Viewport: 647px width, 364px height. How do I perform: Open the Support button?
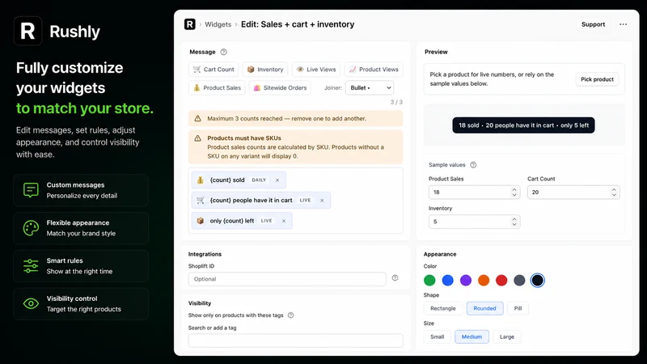point(593,24)
